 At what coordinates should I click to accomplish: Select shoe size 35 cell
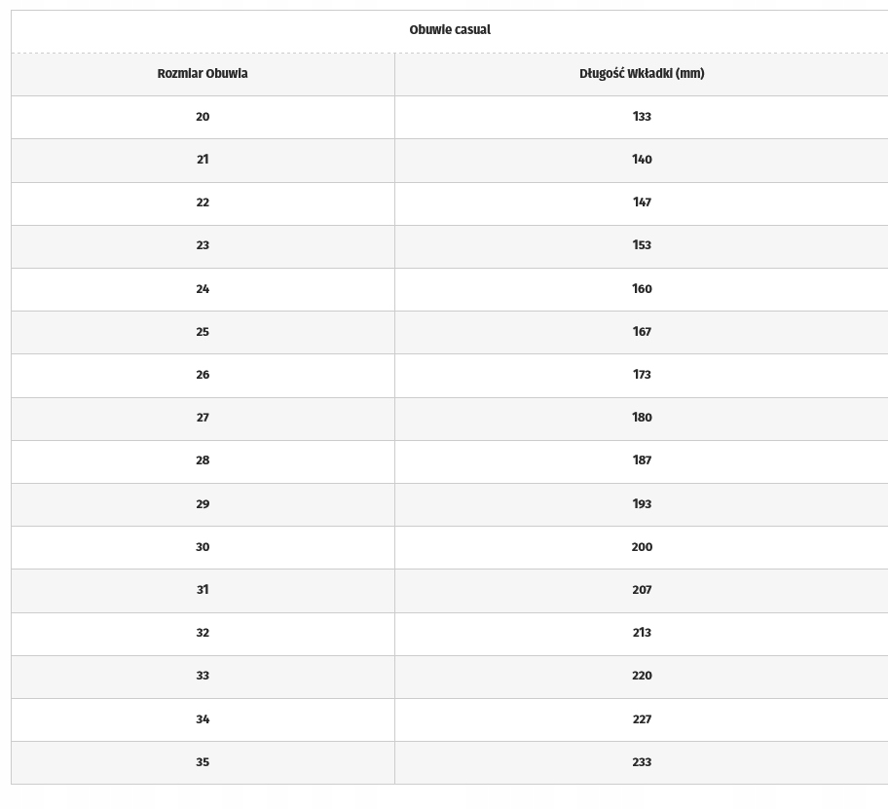click(x=203, y=762)
